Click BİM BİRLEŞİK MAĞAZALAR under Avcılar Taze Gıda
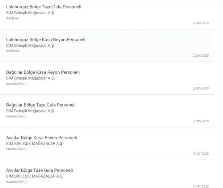This screenshot has height=188, width=223. click(35, 176)
